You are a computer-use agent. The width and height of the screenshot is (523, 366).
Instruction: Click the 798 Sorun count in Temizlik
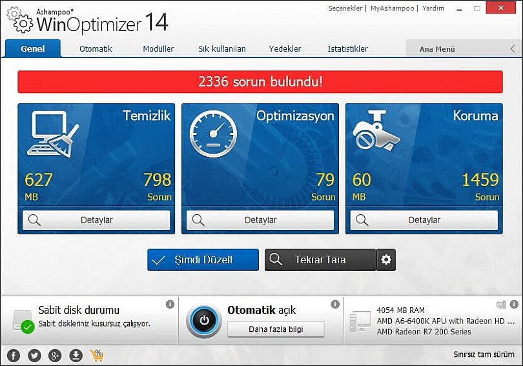[x=158, y=186]
